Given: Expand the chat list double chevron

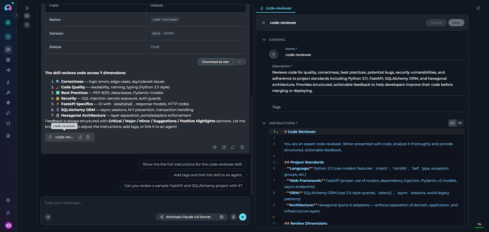Looking at the screenshot, I should (27, 8).
